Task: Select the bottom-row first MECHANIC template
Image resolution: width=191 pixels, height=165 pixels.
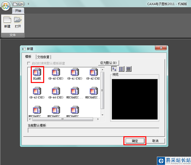Action: [x=37, y=112]
